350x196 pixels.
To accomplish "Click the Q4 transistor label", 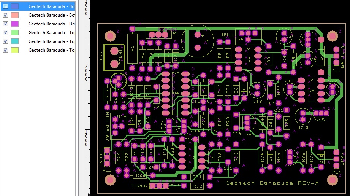I will click(249, 134).
